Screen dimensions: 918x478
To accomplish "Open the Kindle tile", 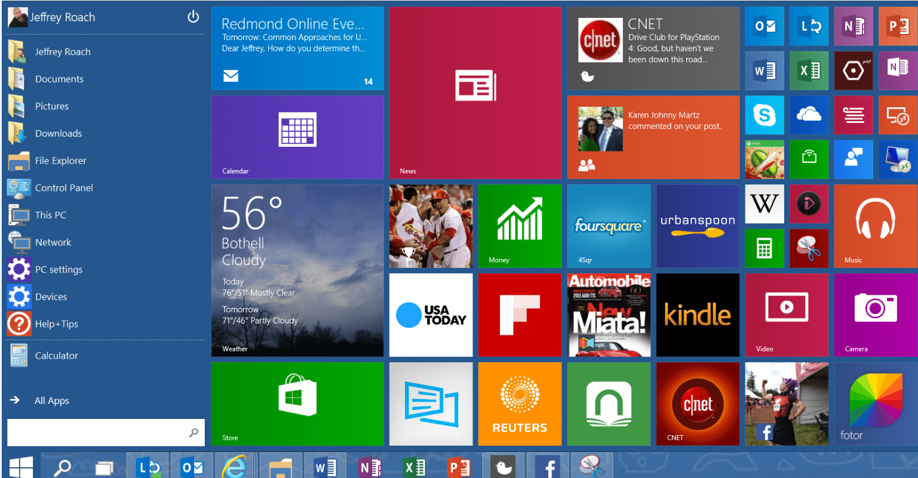I will [698, 315].
